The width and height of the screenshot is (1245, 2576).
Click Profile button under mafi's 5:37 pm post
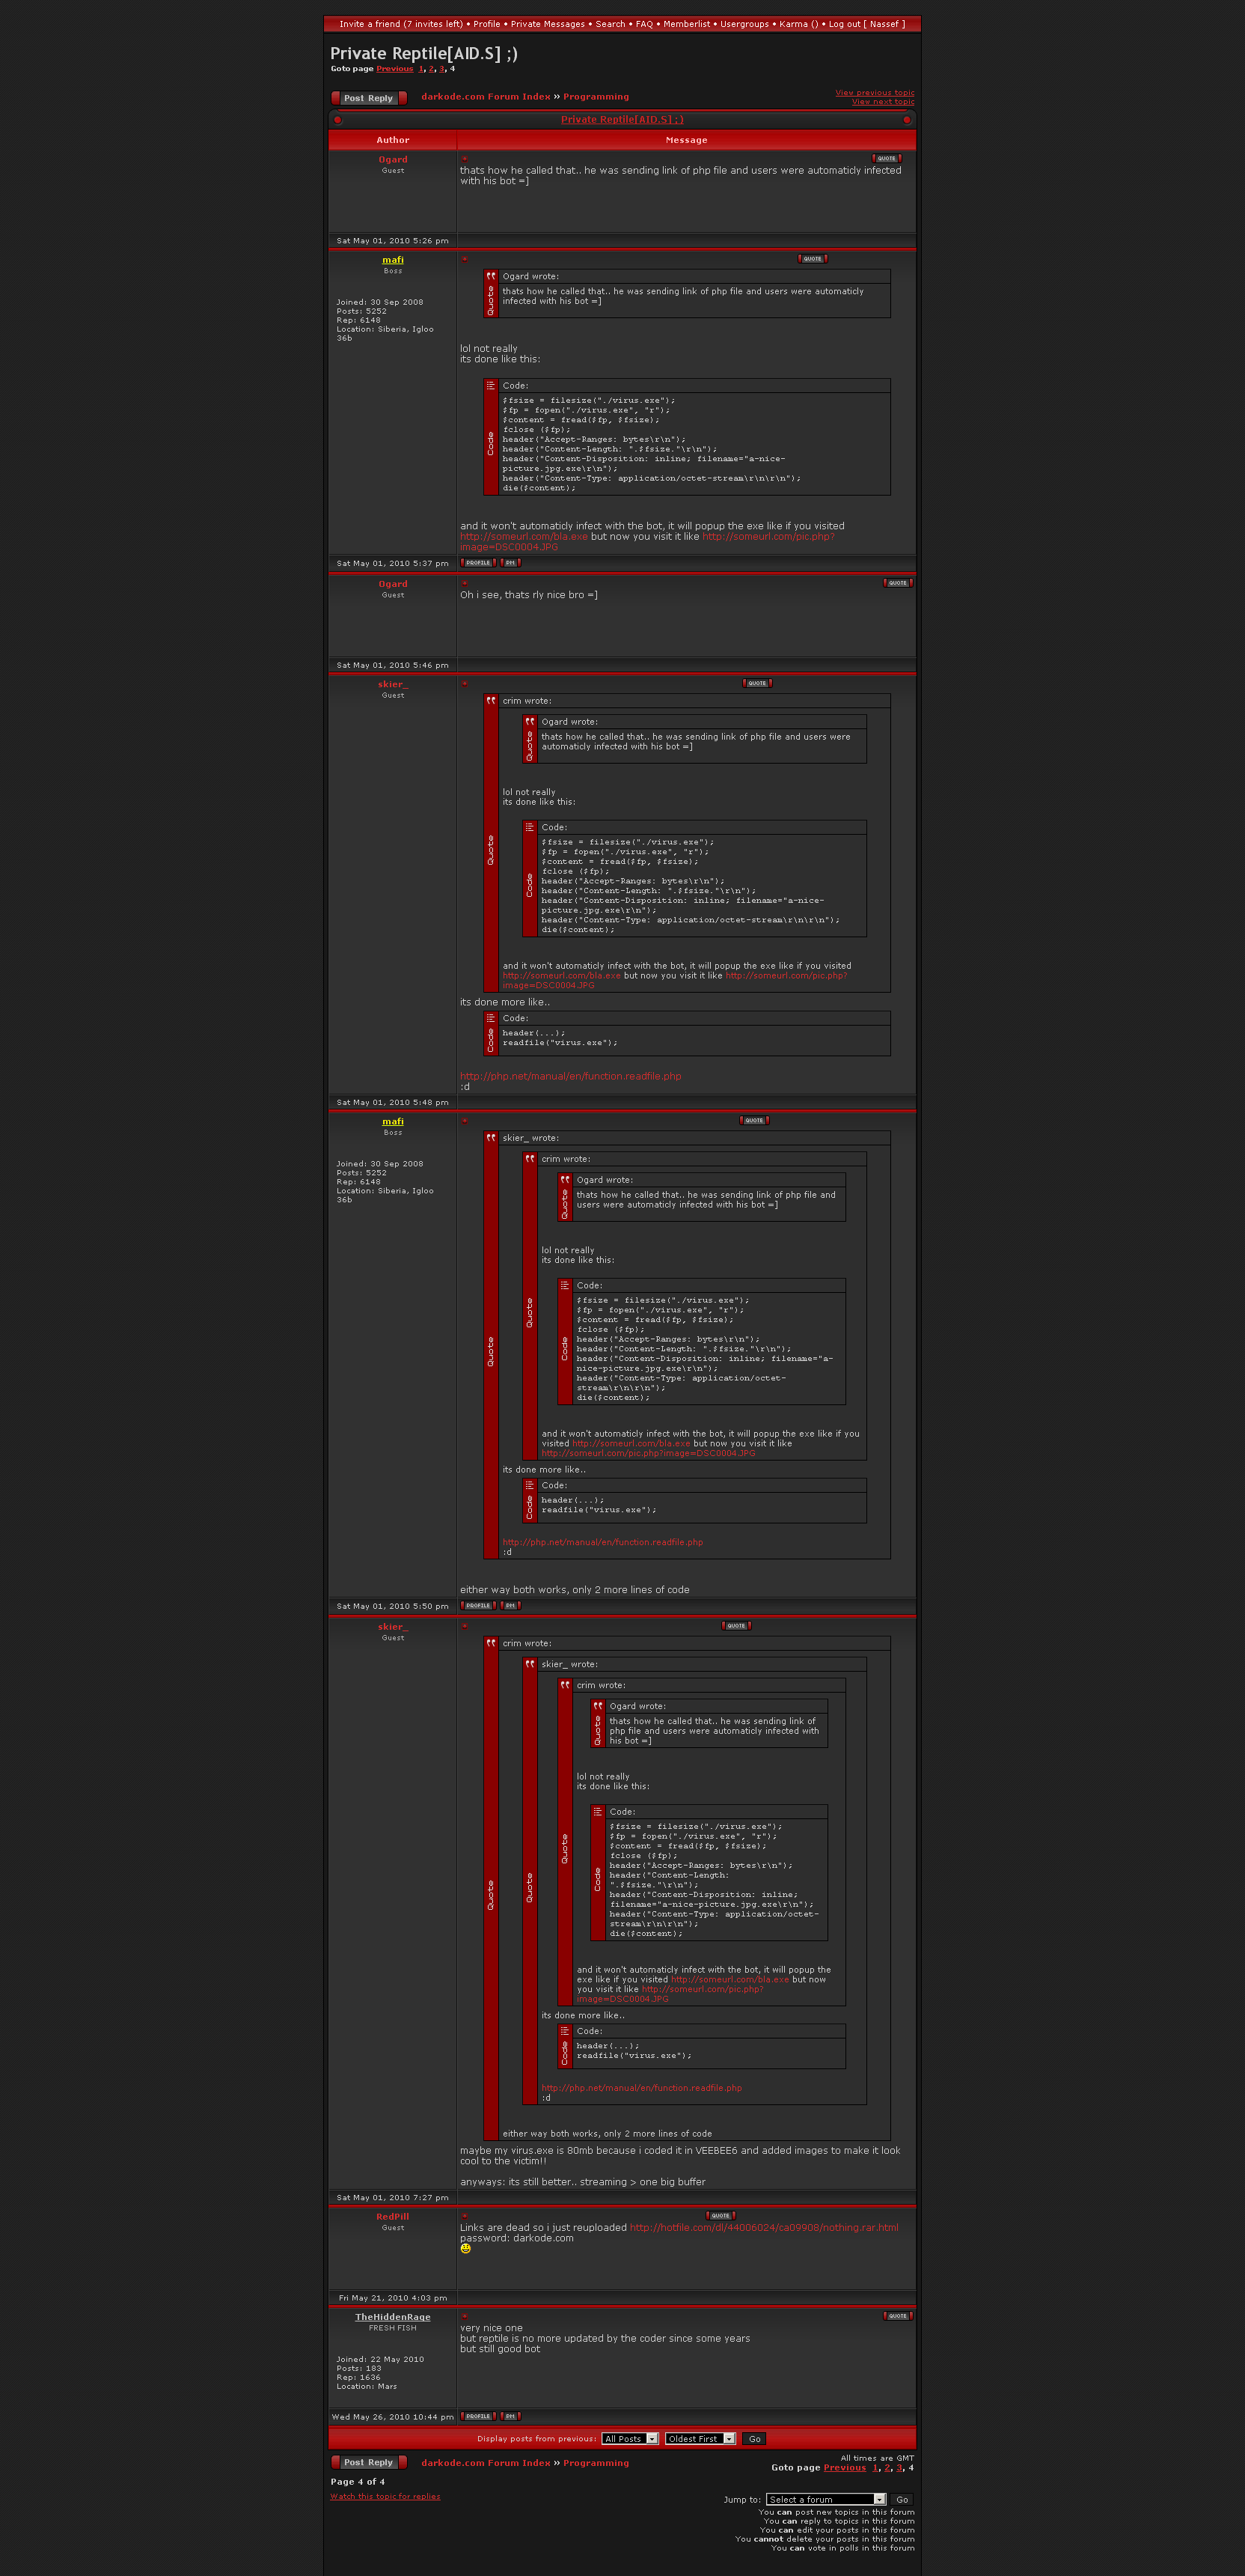click(477, 563)
